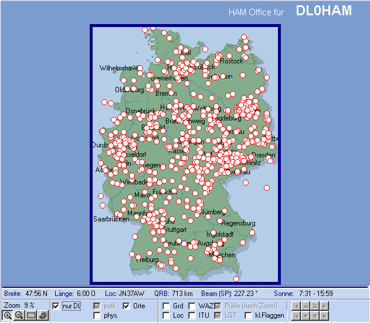Click the right arrow with bar (last) button

[x=324, y=316]
